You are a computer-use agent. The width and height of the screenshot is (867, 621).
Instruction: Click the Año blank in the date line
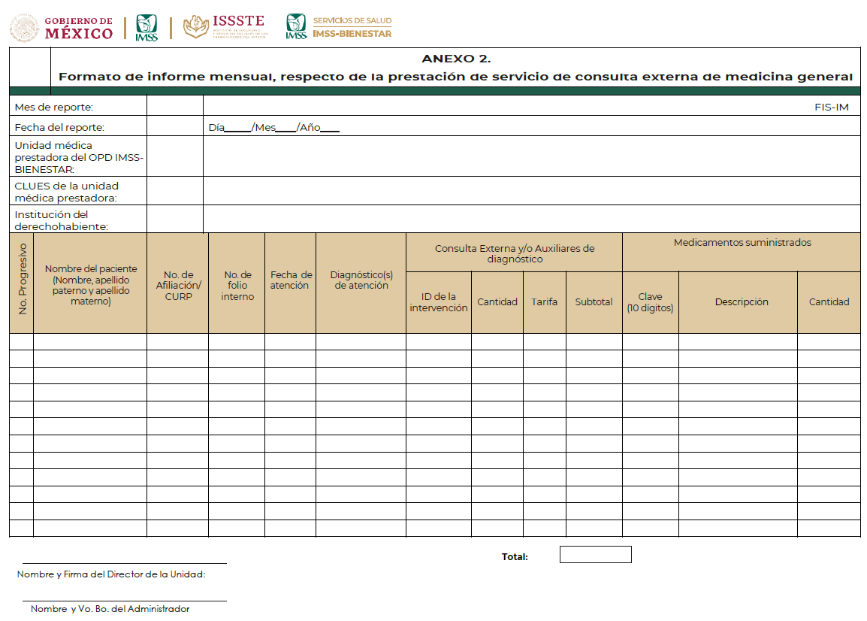[331, 129]
